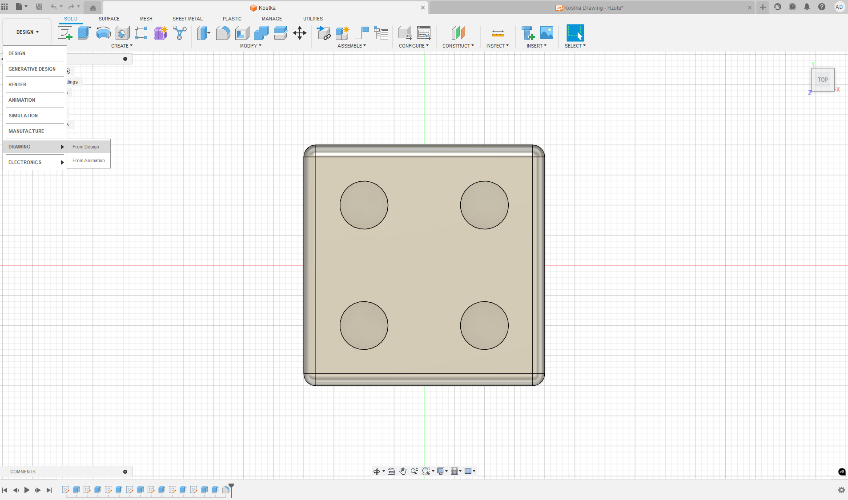Click the TOP face of ViewCube
Image resolution: width=848 pixels, height=500 pixels.
point(823,80)
